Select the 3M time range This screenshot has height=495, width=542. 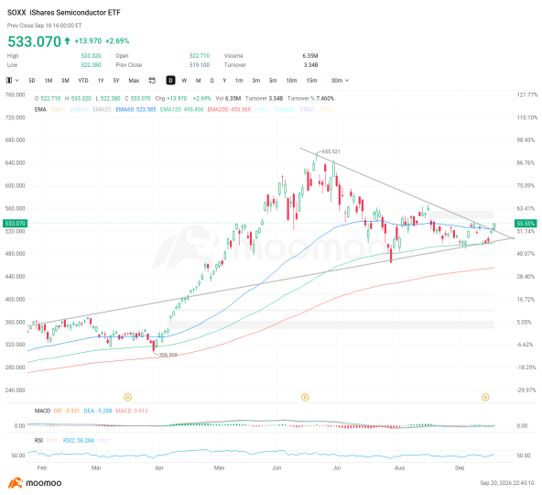pyautogui.click(x=65, y=81)
